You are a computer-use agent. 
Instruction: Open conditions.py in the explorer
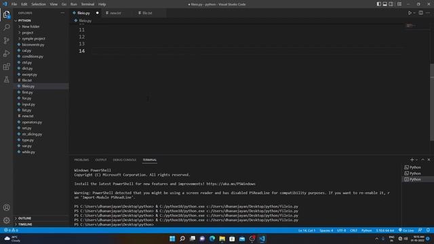point(41,56)
